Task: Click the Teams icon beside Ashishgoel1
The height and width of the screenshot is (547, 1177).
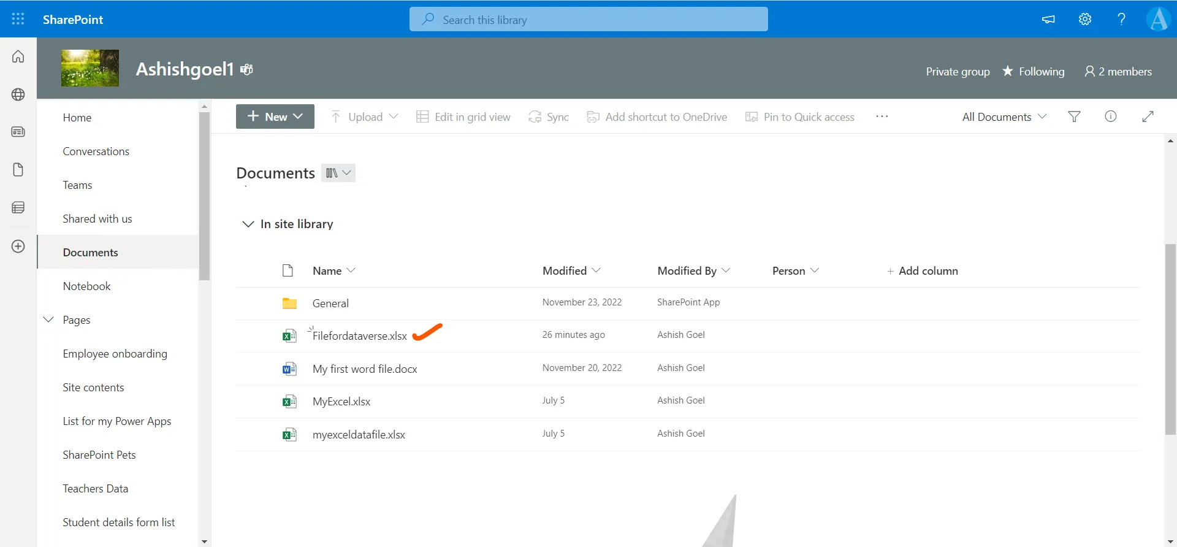Action: coord(246,69)
